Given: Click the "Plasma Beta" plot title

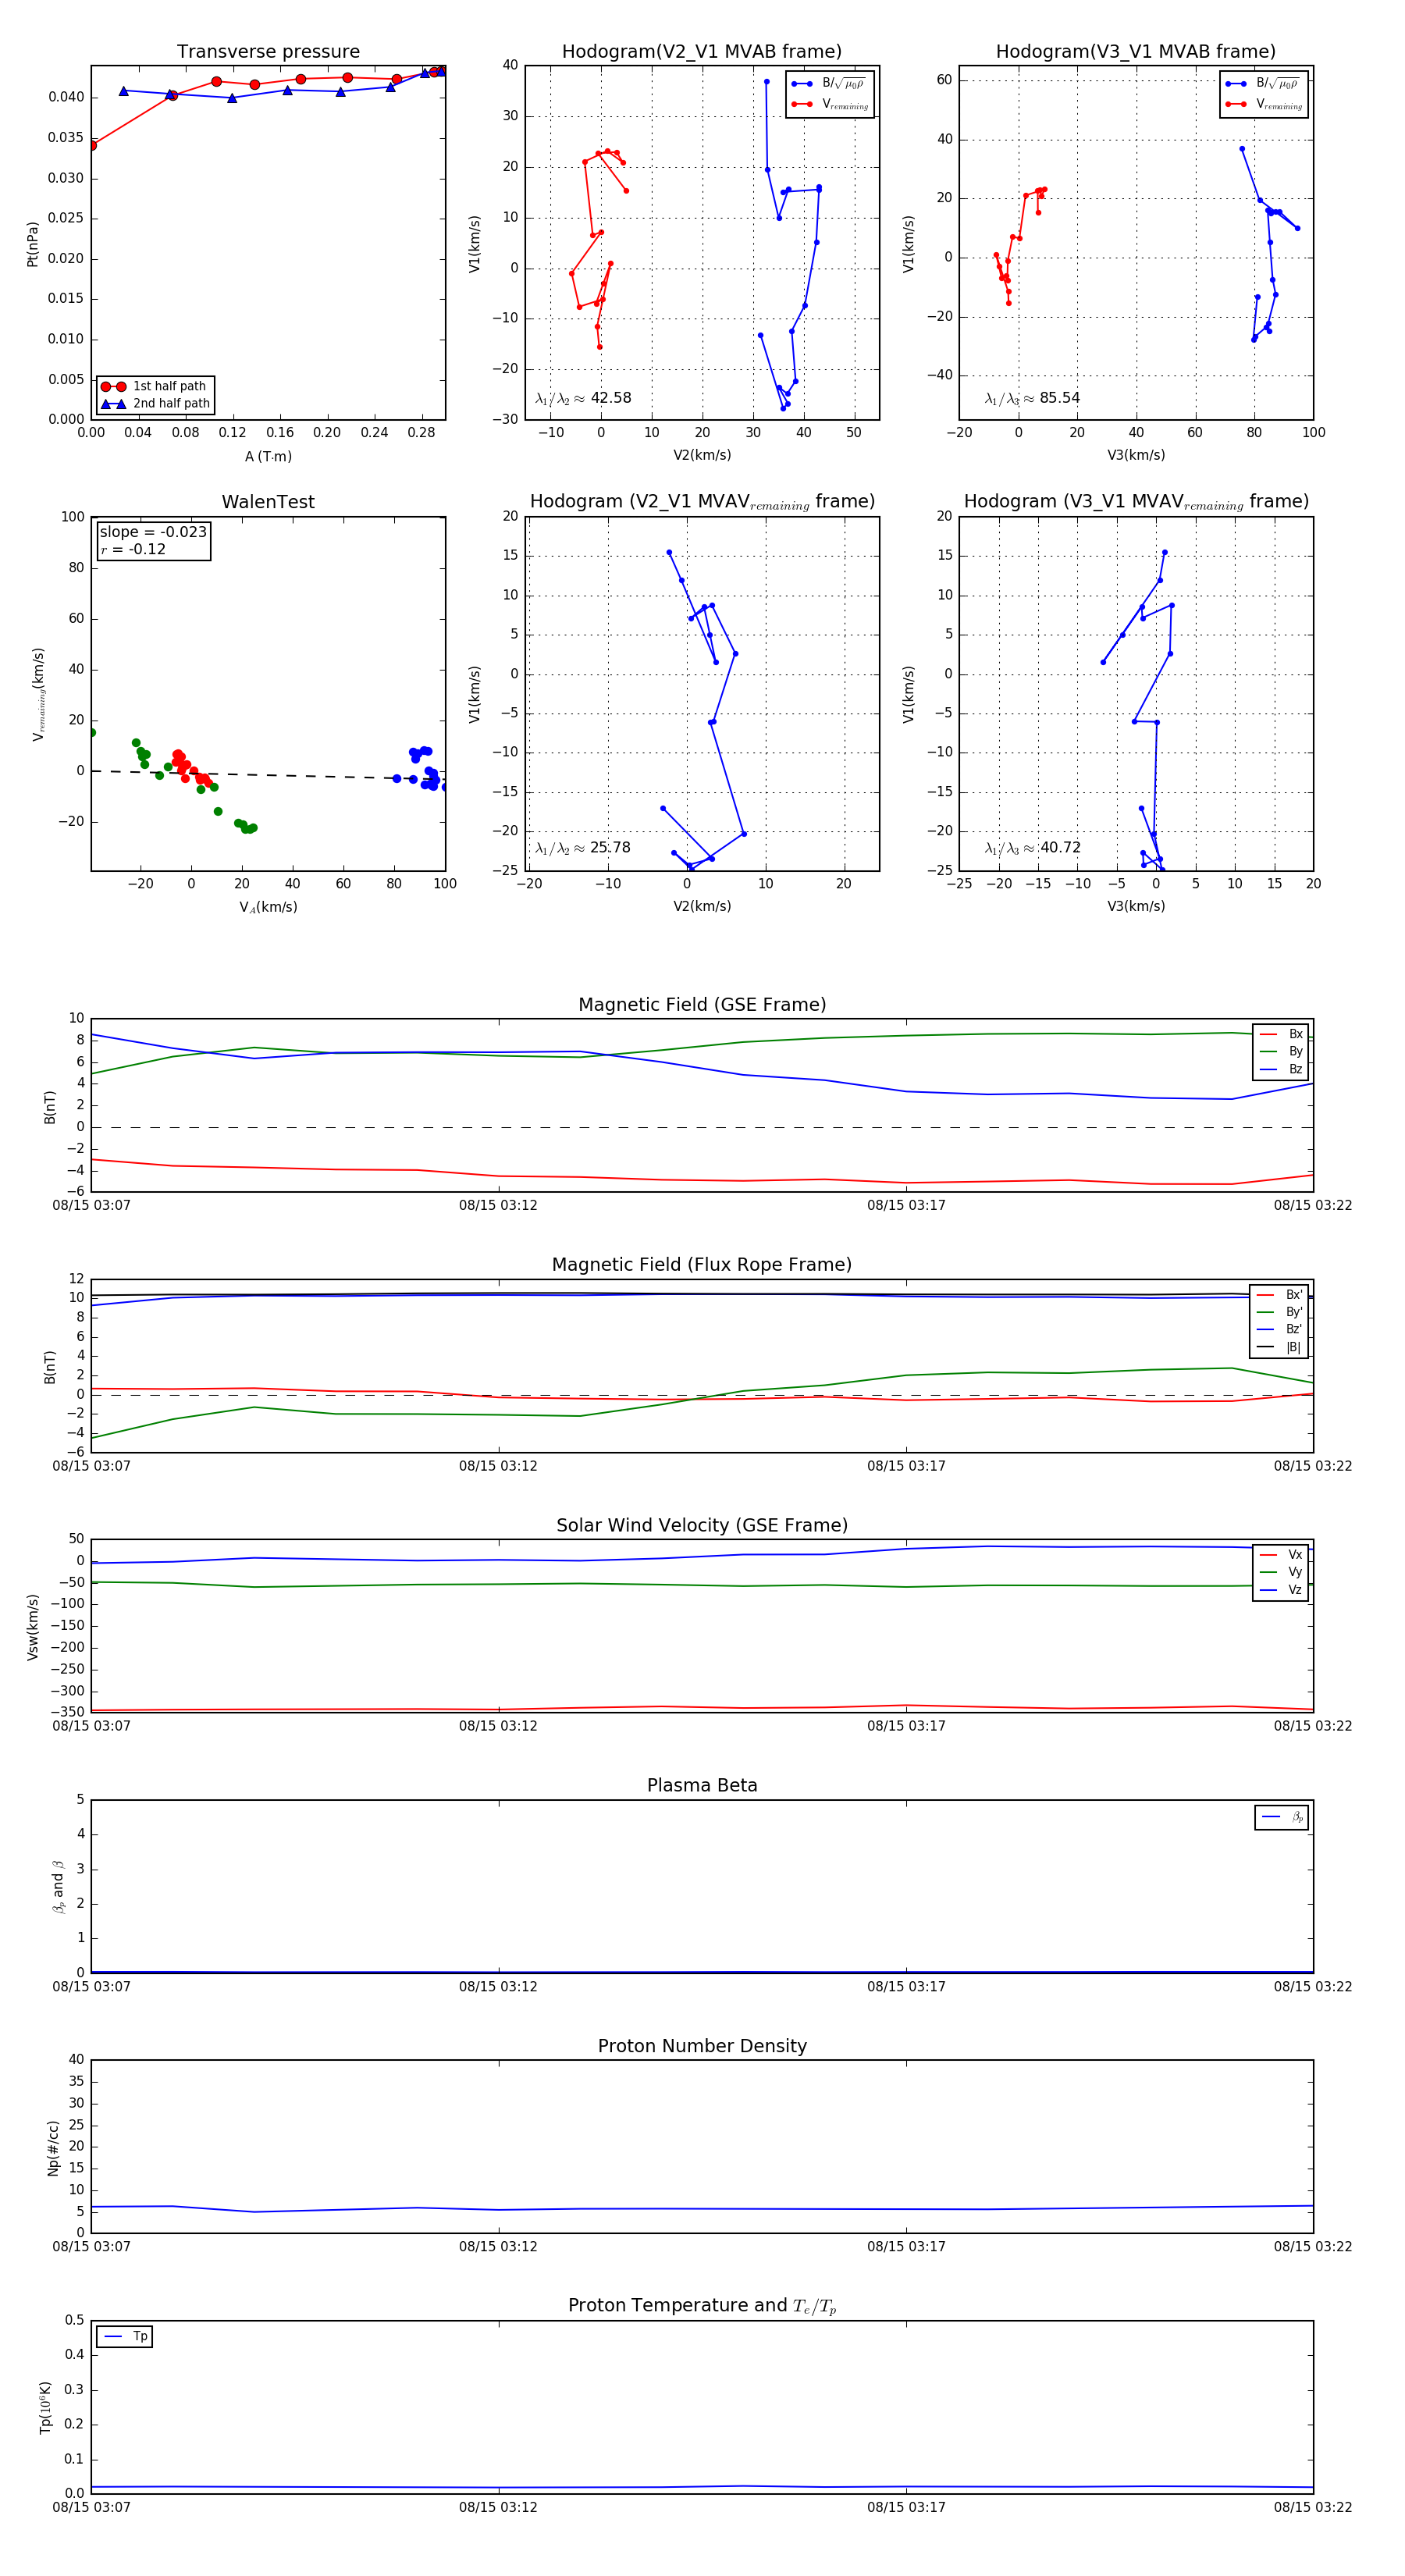Looking at the screenshot, I should point(702,1785).
